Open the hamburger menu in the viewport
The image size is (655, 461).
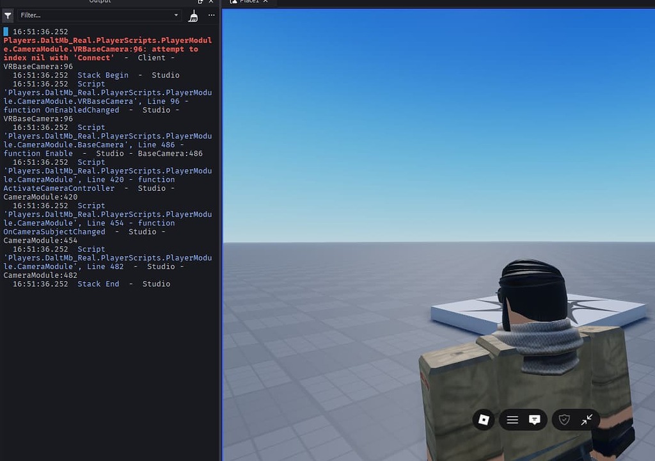point(512,419)
